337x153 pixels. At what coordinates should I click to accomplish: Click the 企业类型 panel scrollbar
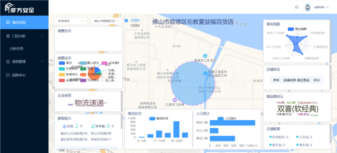pyautogui.click(x=122, y=101)
